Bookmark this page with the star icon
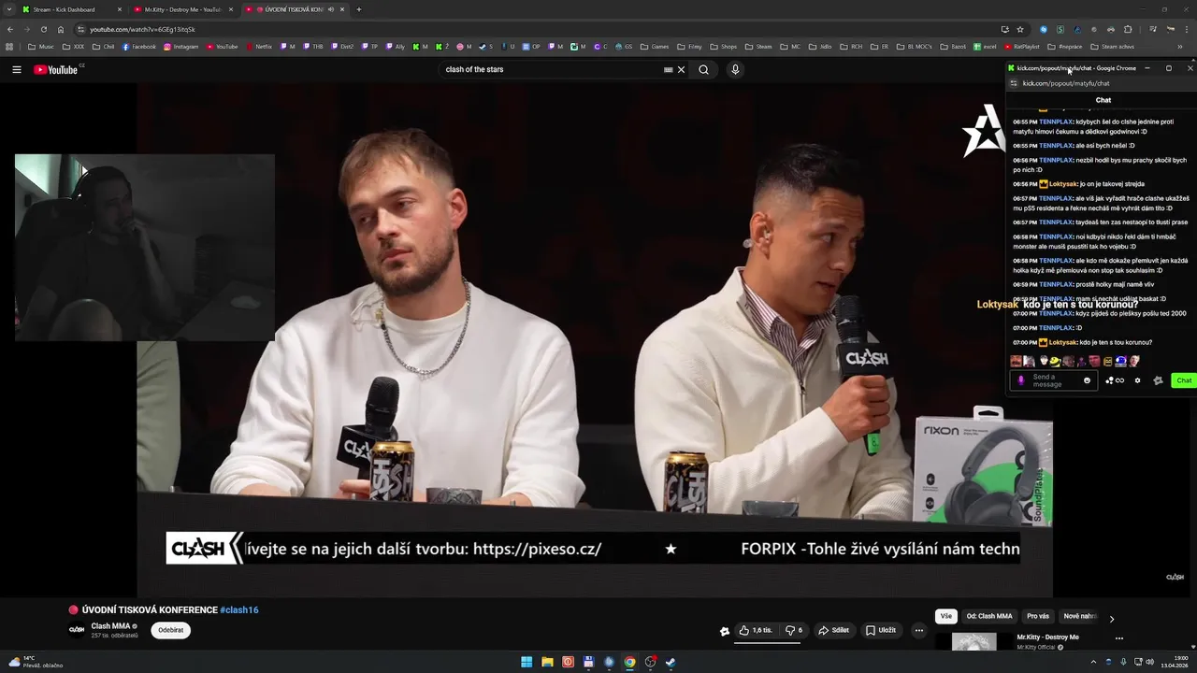1197x673 pixels. tap(1020, 29)
